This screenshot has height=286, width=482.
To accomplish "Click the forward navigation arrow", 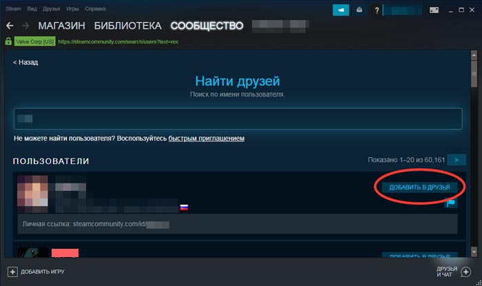I will pyautogui.click(x=25, y=25).
